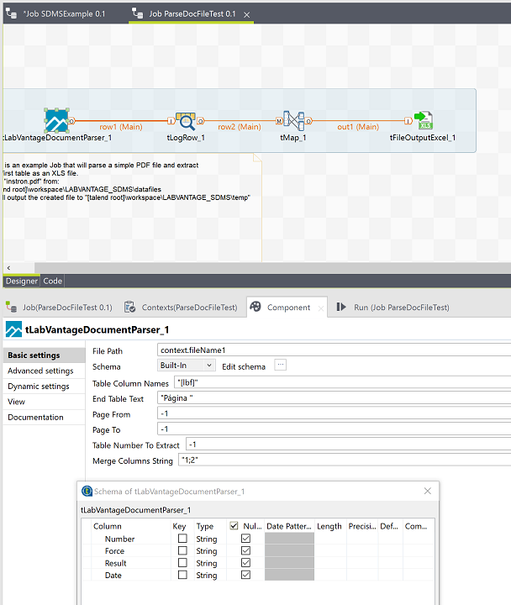Select Basic settings section
Screen dimensions: 511x605
click(x=44, y=355)
